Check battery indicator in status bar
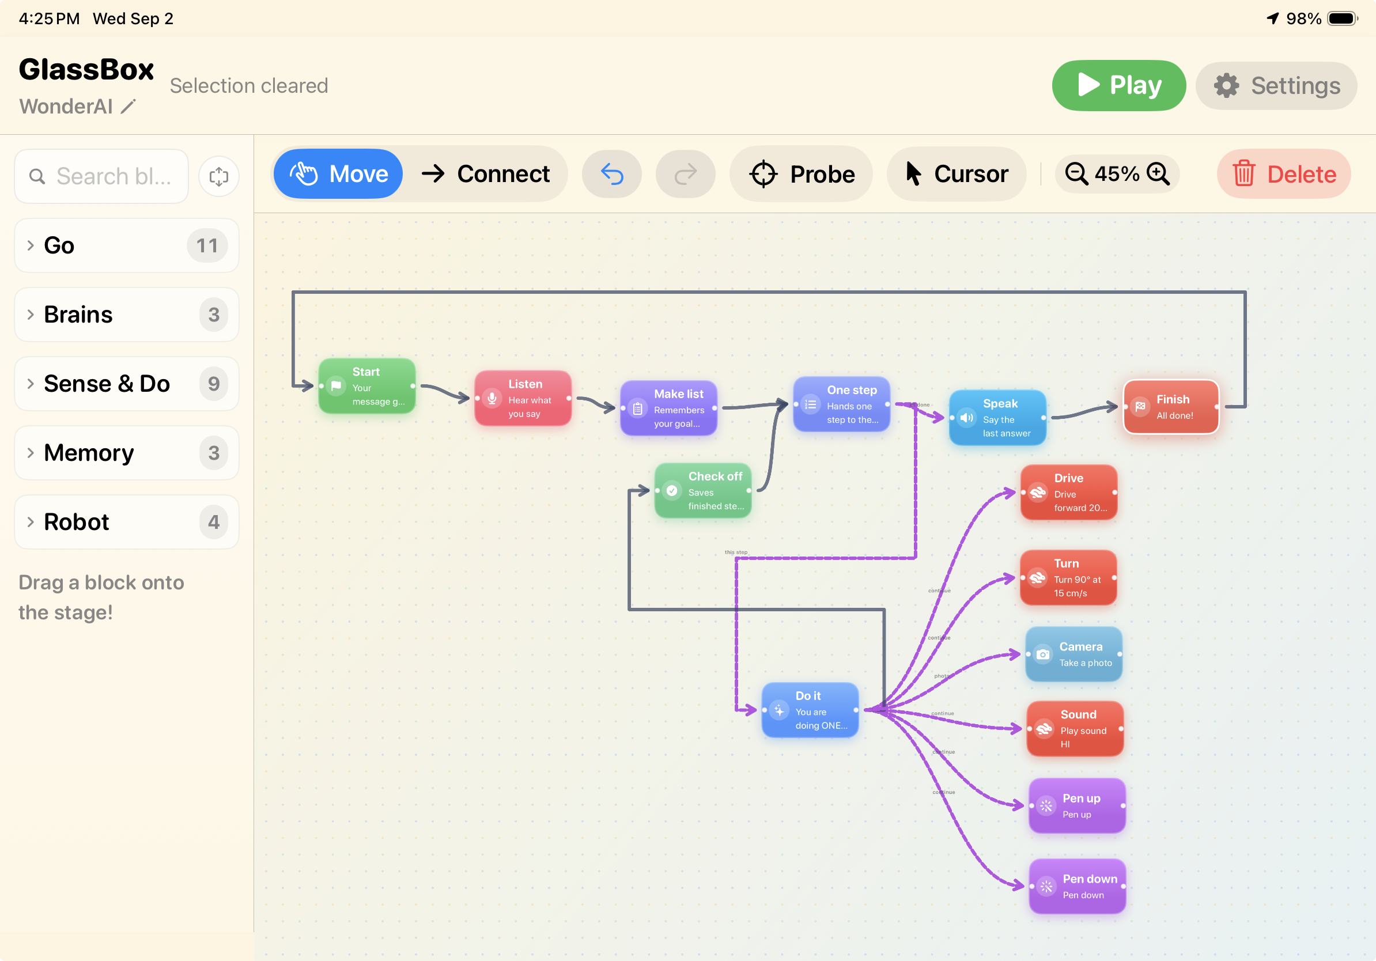1376x961 pixels. coord(1343,18)
